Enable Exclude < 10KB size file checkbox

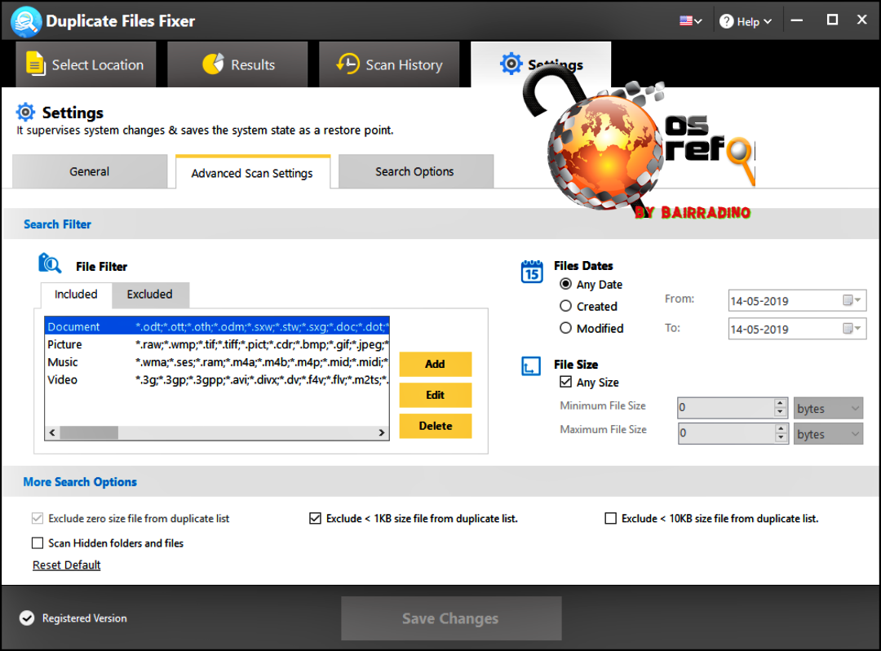[x=610, y=518]
